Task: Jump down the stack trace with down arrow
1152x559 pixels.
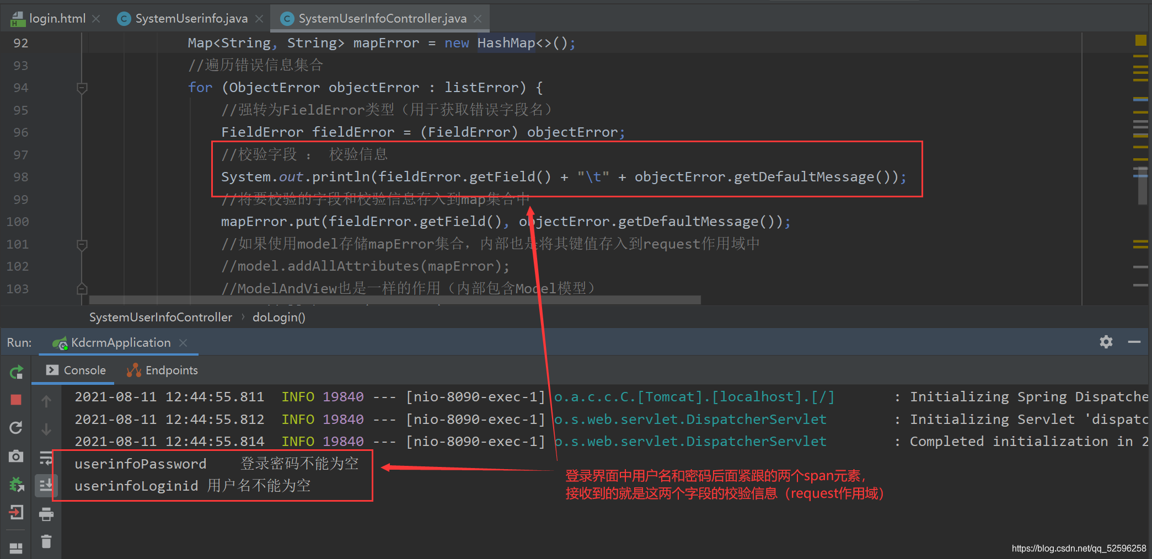Action: 46,429
